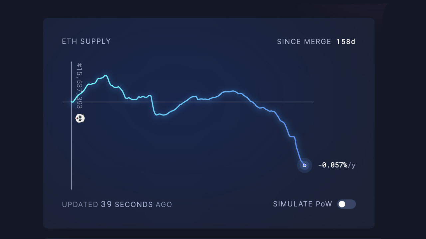Screen dimensions: 426x239
Task: Click the small plateau before the final drop
Action: [x=292, y=136]
